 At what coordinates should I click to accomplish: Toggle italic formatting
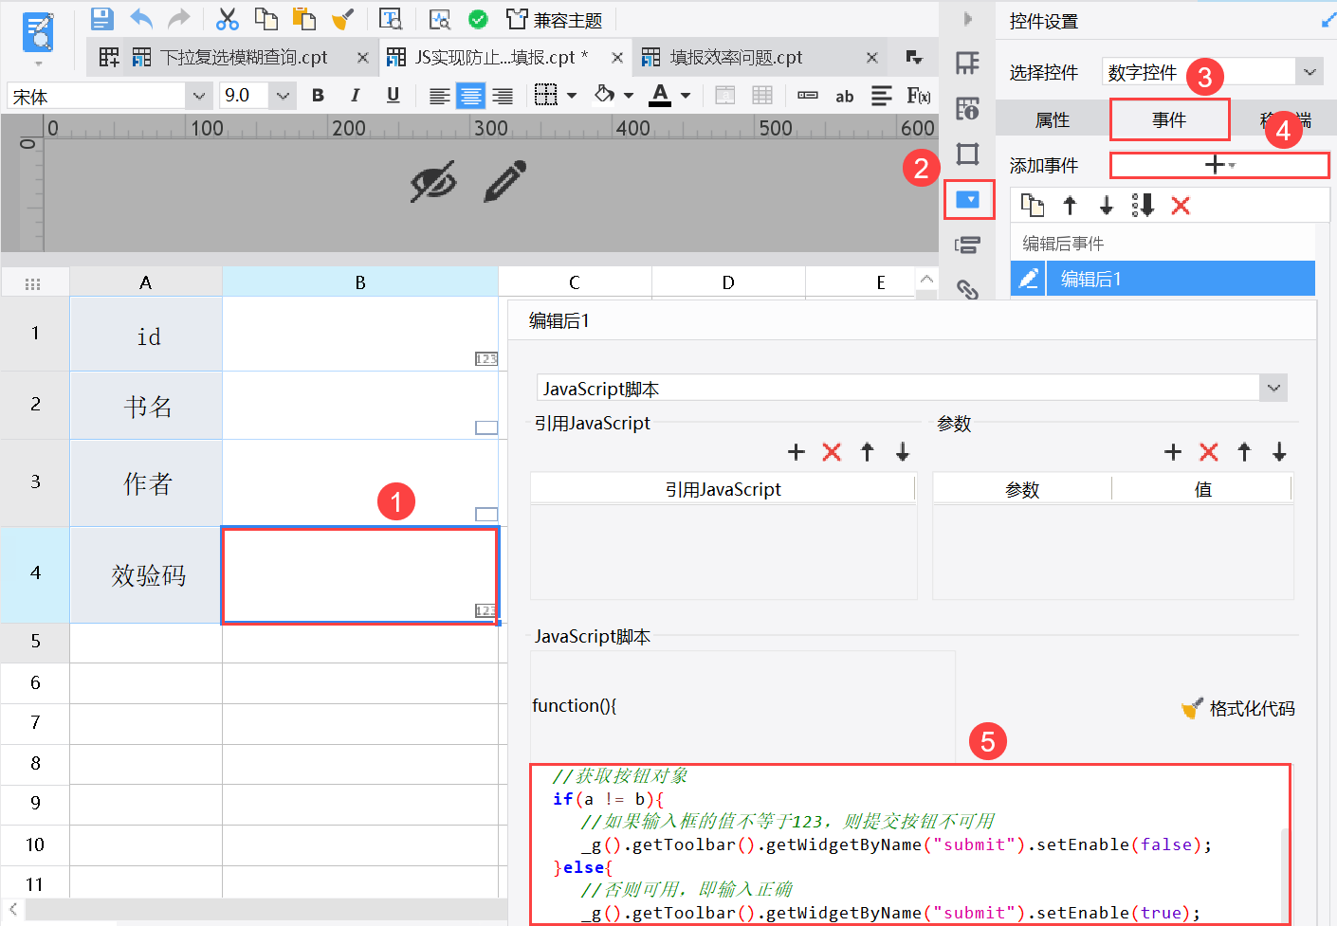point(356,96)
